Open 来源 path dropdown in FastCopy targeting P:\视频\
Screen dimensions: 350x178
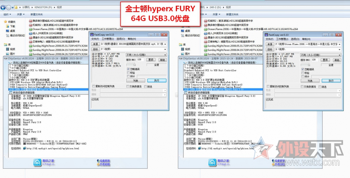coord(165,44)
